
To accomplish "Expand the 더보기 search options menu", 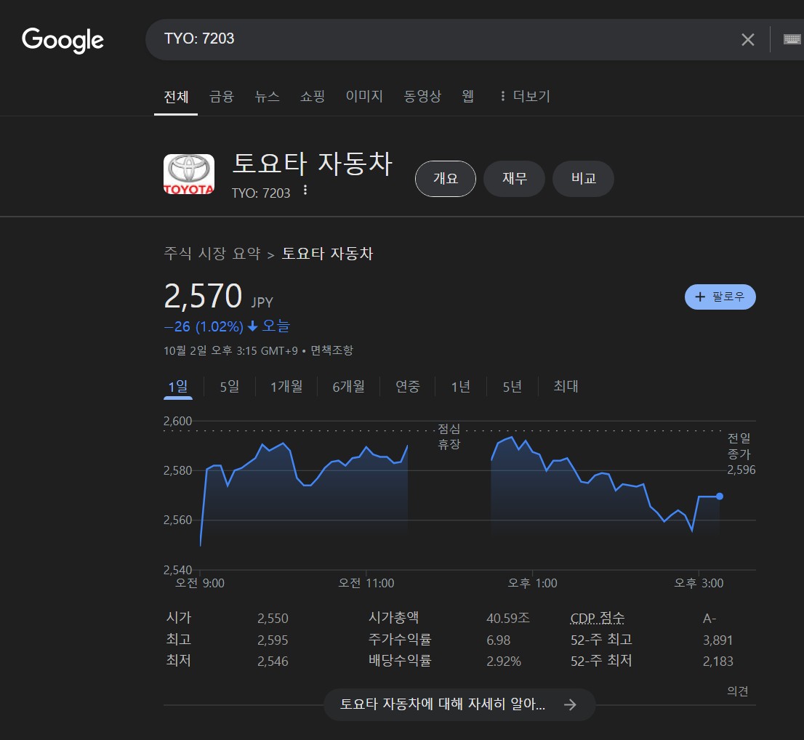I will click(x=524, y=96).
